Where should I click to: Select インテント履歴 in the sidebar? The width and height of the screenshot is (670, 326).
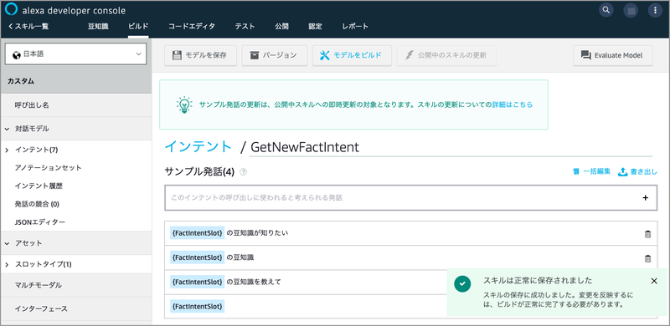click(x=39, y=186)
